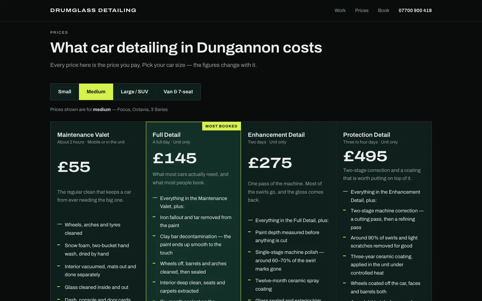Click the Enhancement Detail heading

(276, 135)
